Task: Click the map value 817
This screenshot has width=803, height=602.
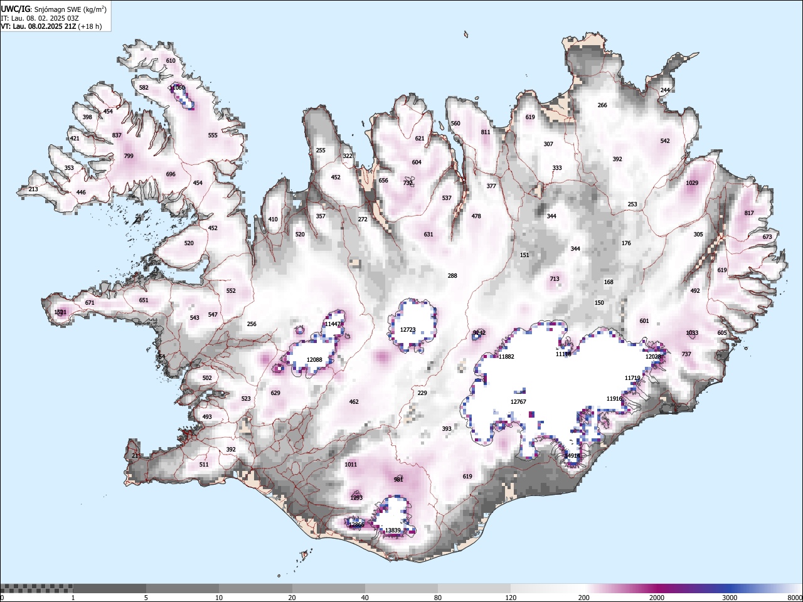Action: 749,213
